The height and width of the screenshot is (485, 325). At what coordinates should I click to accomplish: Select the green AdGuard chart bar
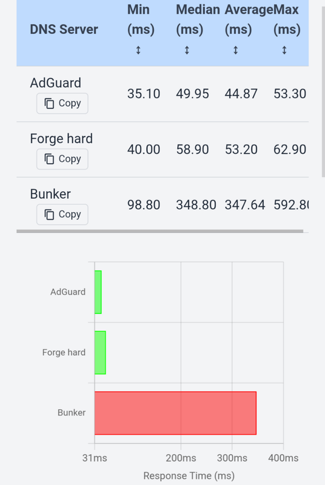98,292
